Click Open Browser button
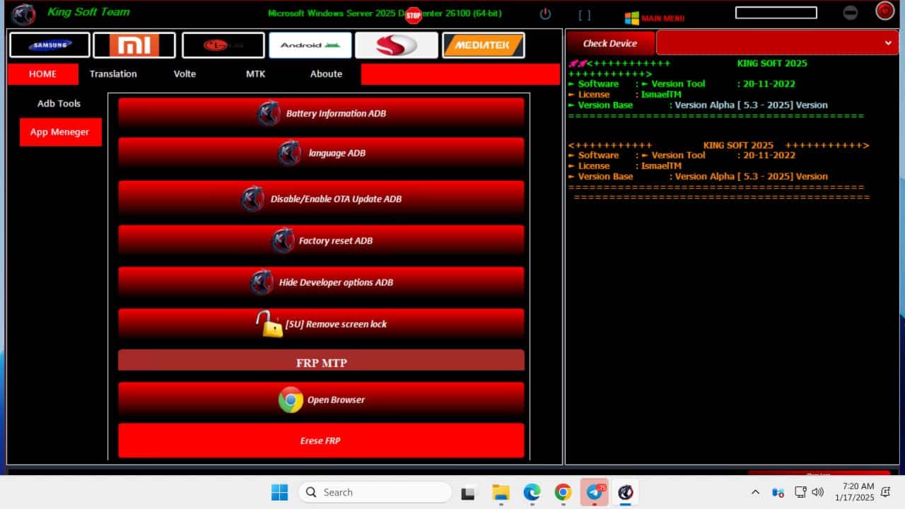The width and height of the screenshot is (905, 509). 321,399
